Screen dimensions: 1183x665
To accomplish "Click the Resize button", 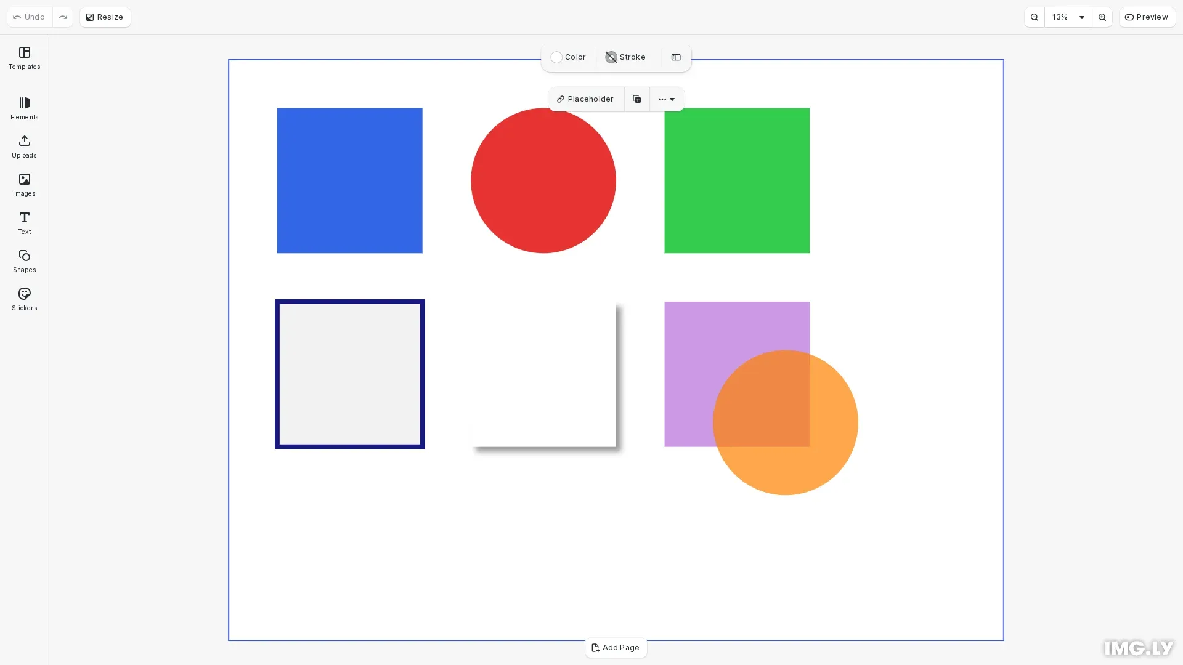I will click(105, 17).
